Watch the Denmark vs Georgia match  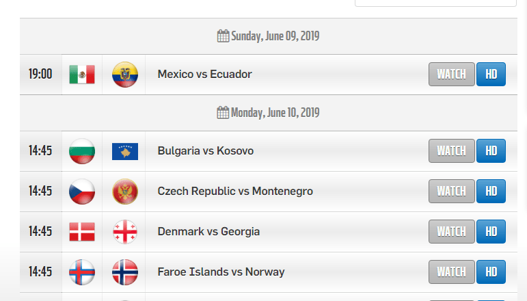(x=451, y=231)
